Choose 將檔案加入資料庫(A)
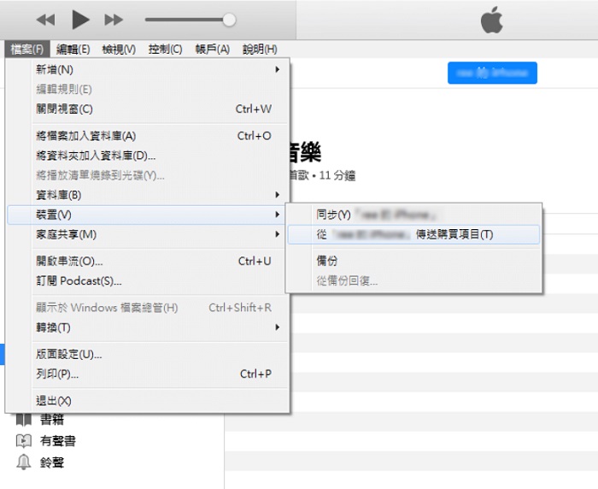The width and height of the screenshot is (598, 489). click(148, 136)
